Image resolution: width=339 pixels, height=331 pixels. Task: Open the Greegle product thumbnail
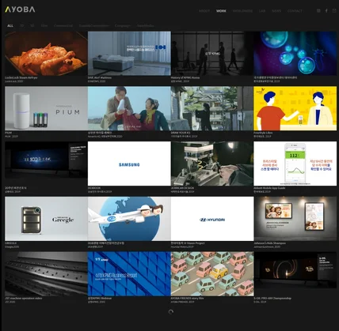[x=46, y=219]
